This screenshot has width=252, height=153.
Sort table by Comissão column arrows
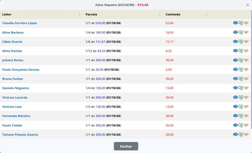click(206, 14)
